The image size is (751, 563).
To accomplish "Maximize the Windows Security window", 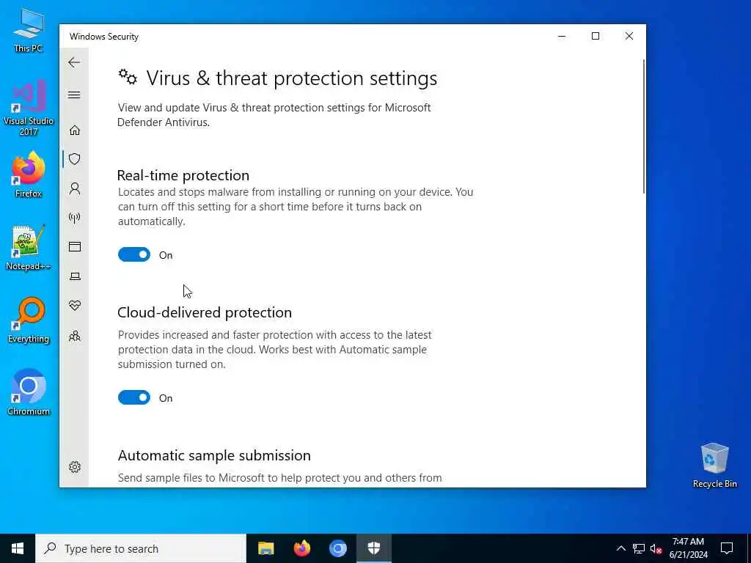I will (596, 36).
